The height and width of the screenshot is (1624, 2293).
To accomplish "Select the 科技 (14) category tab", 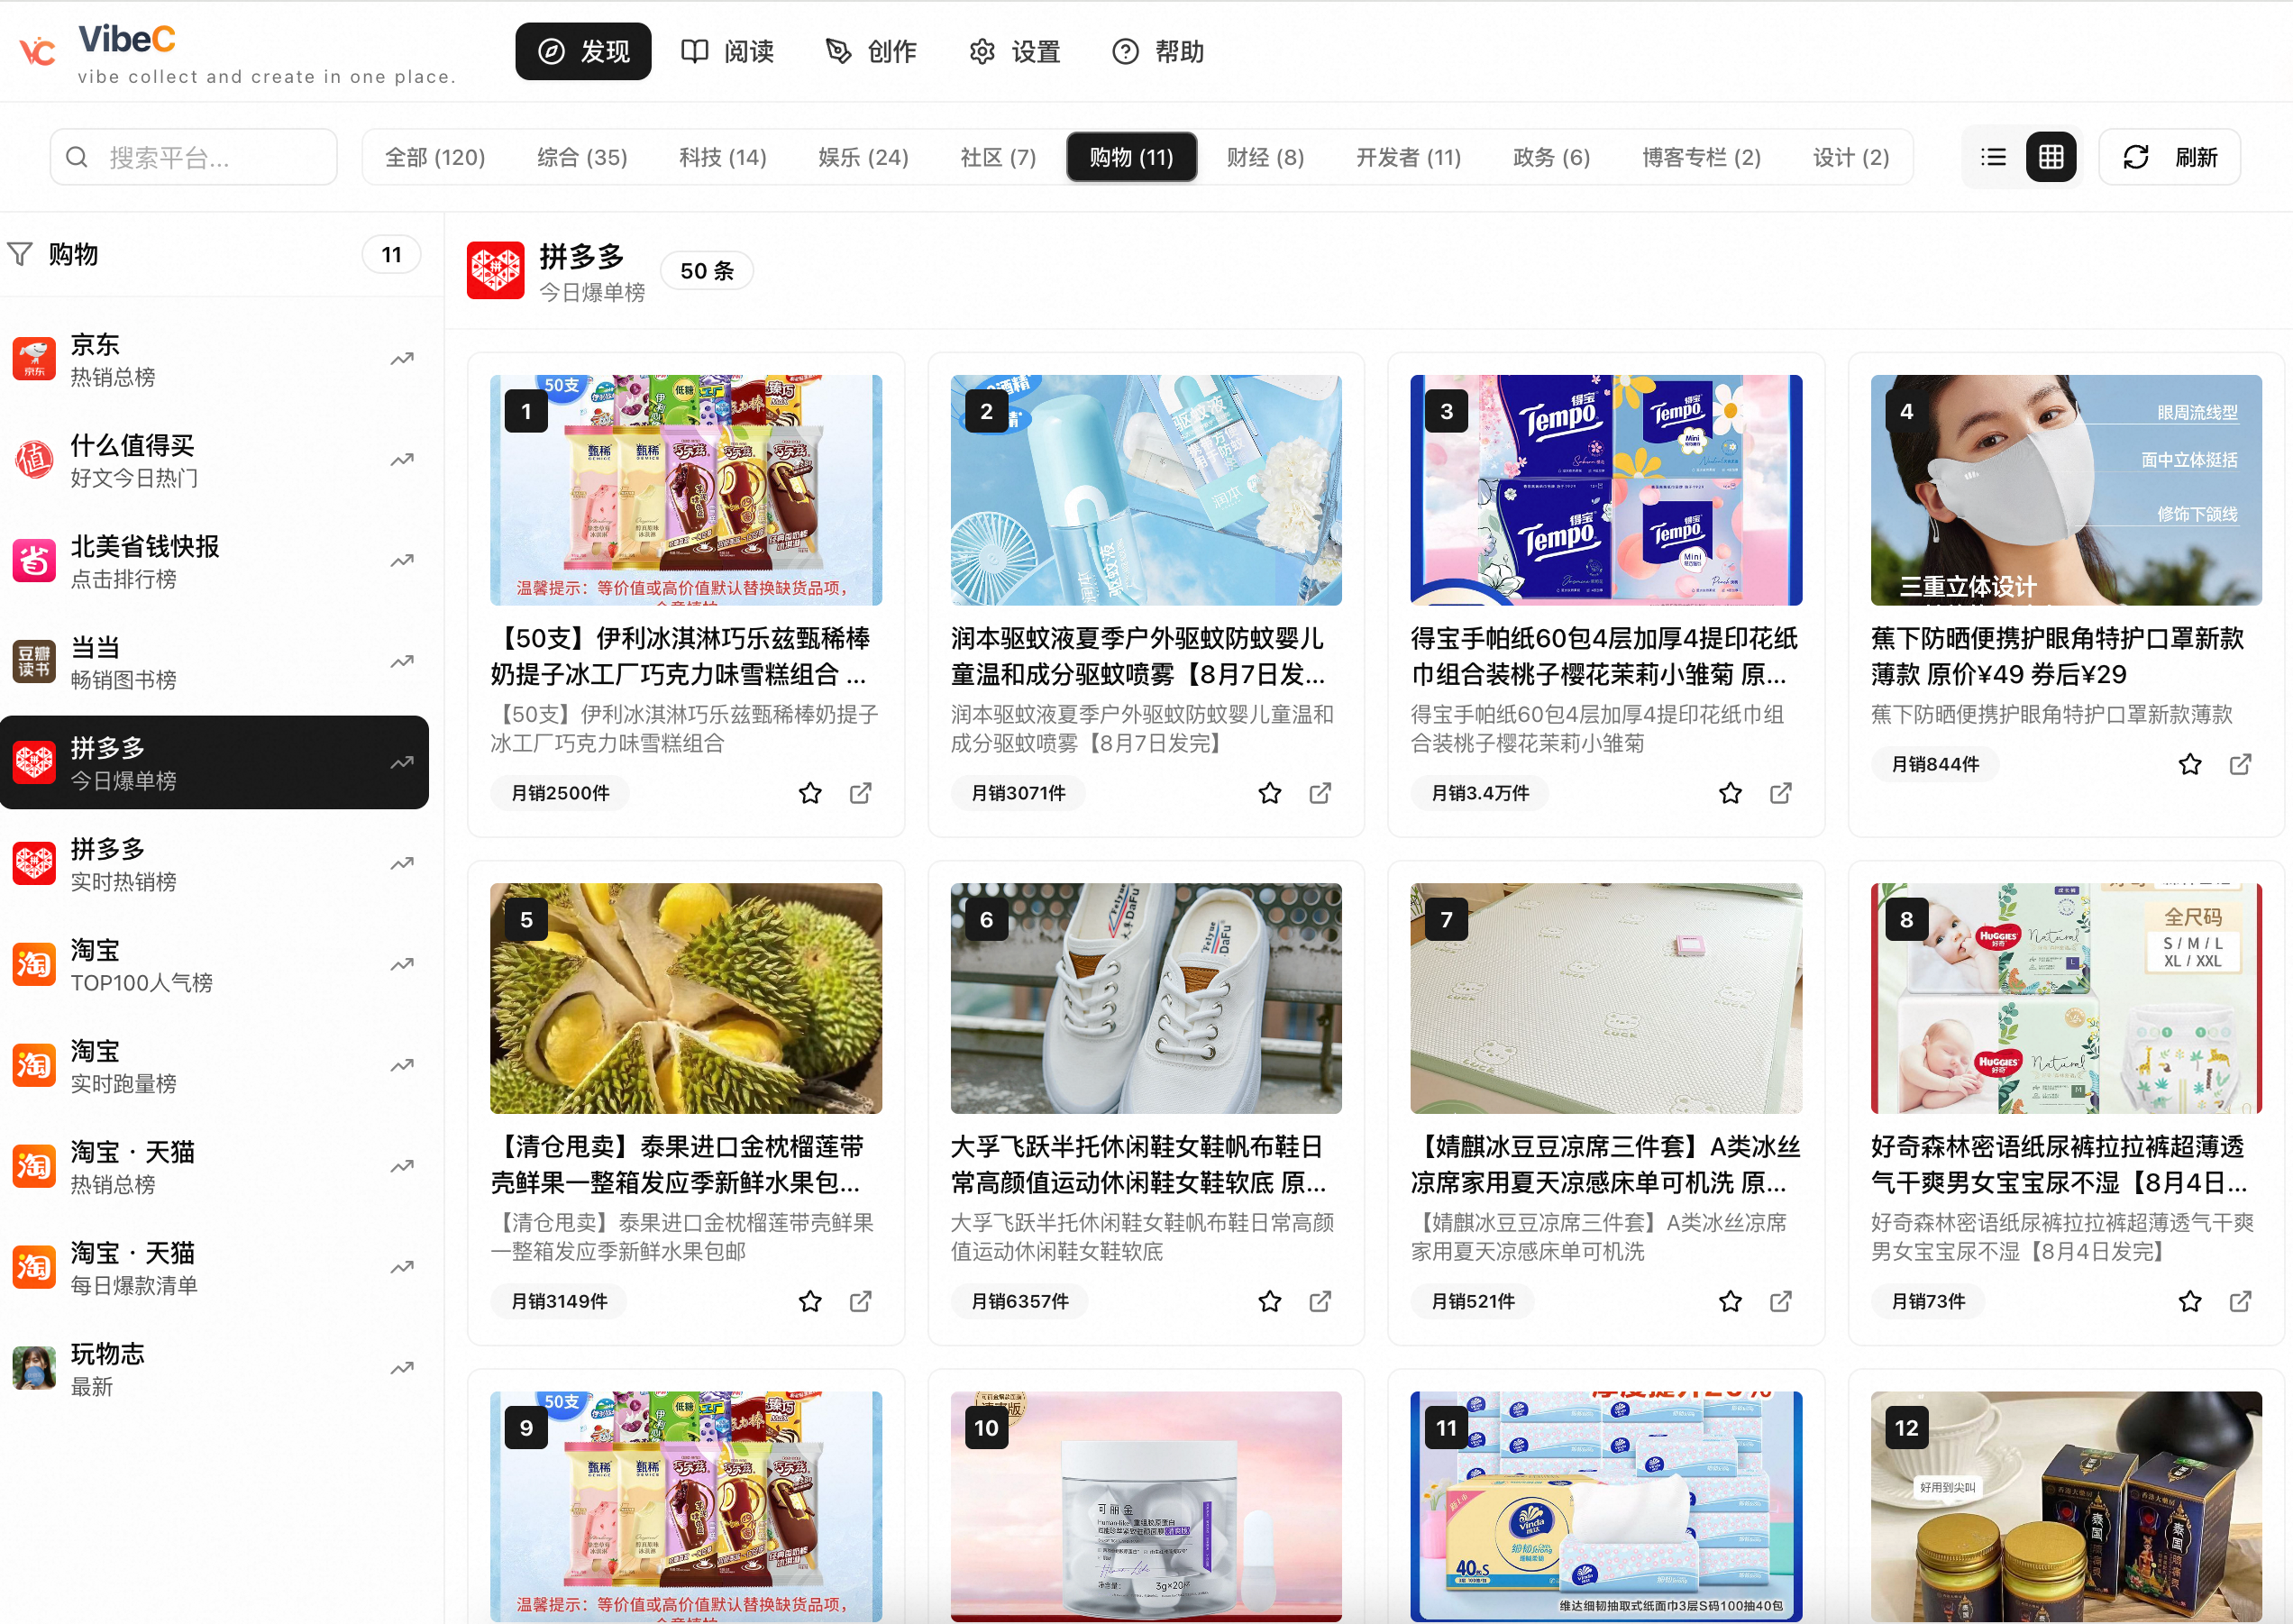I will [723, 157].
